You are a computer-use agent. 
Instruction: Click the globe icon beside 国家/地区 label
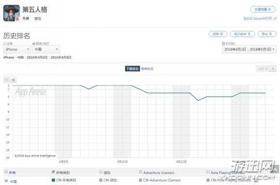click(34, 43)
